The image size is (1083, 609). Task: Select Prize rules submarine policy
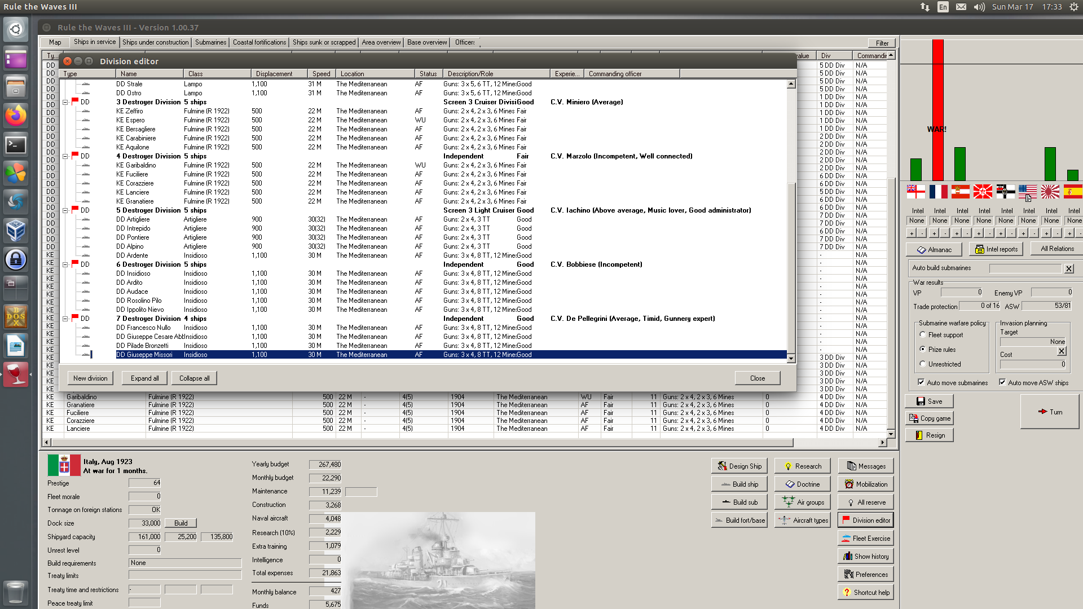(923, 349)
